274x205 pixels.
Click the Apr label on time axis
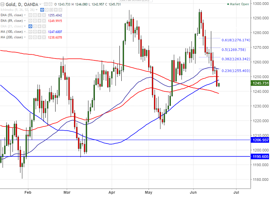tap(111, 193)
